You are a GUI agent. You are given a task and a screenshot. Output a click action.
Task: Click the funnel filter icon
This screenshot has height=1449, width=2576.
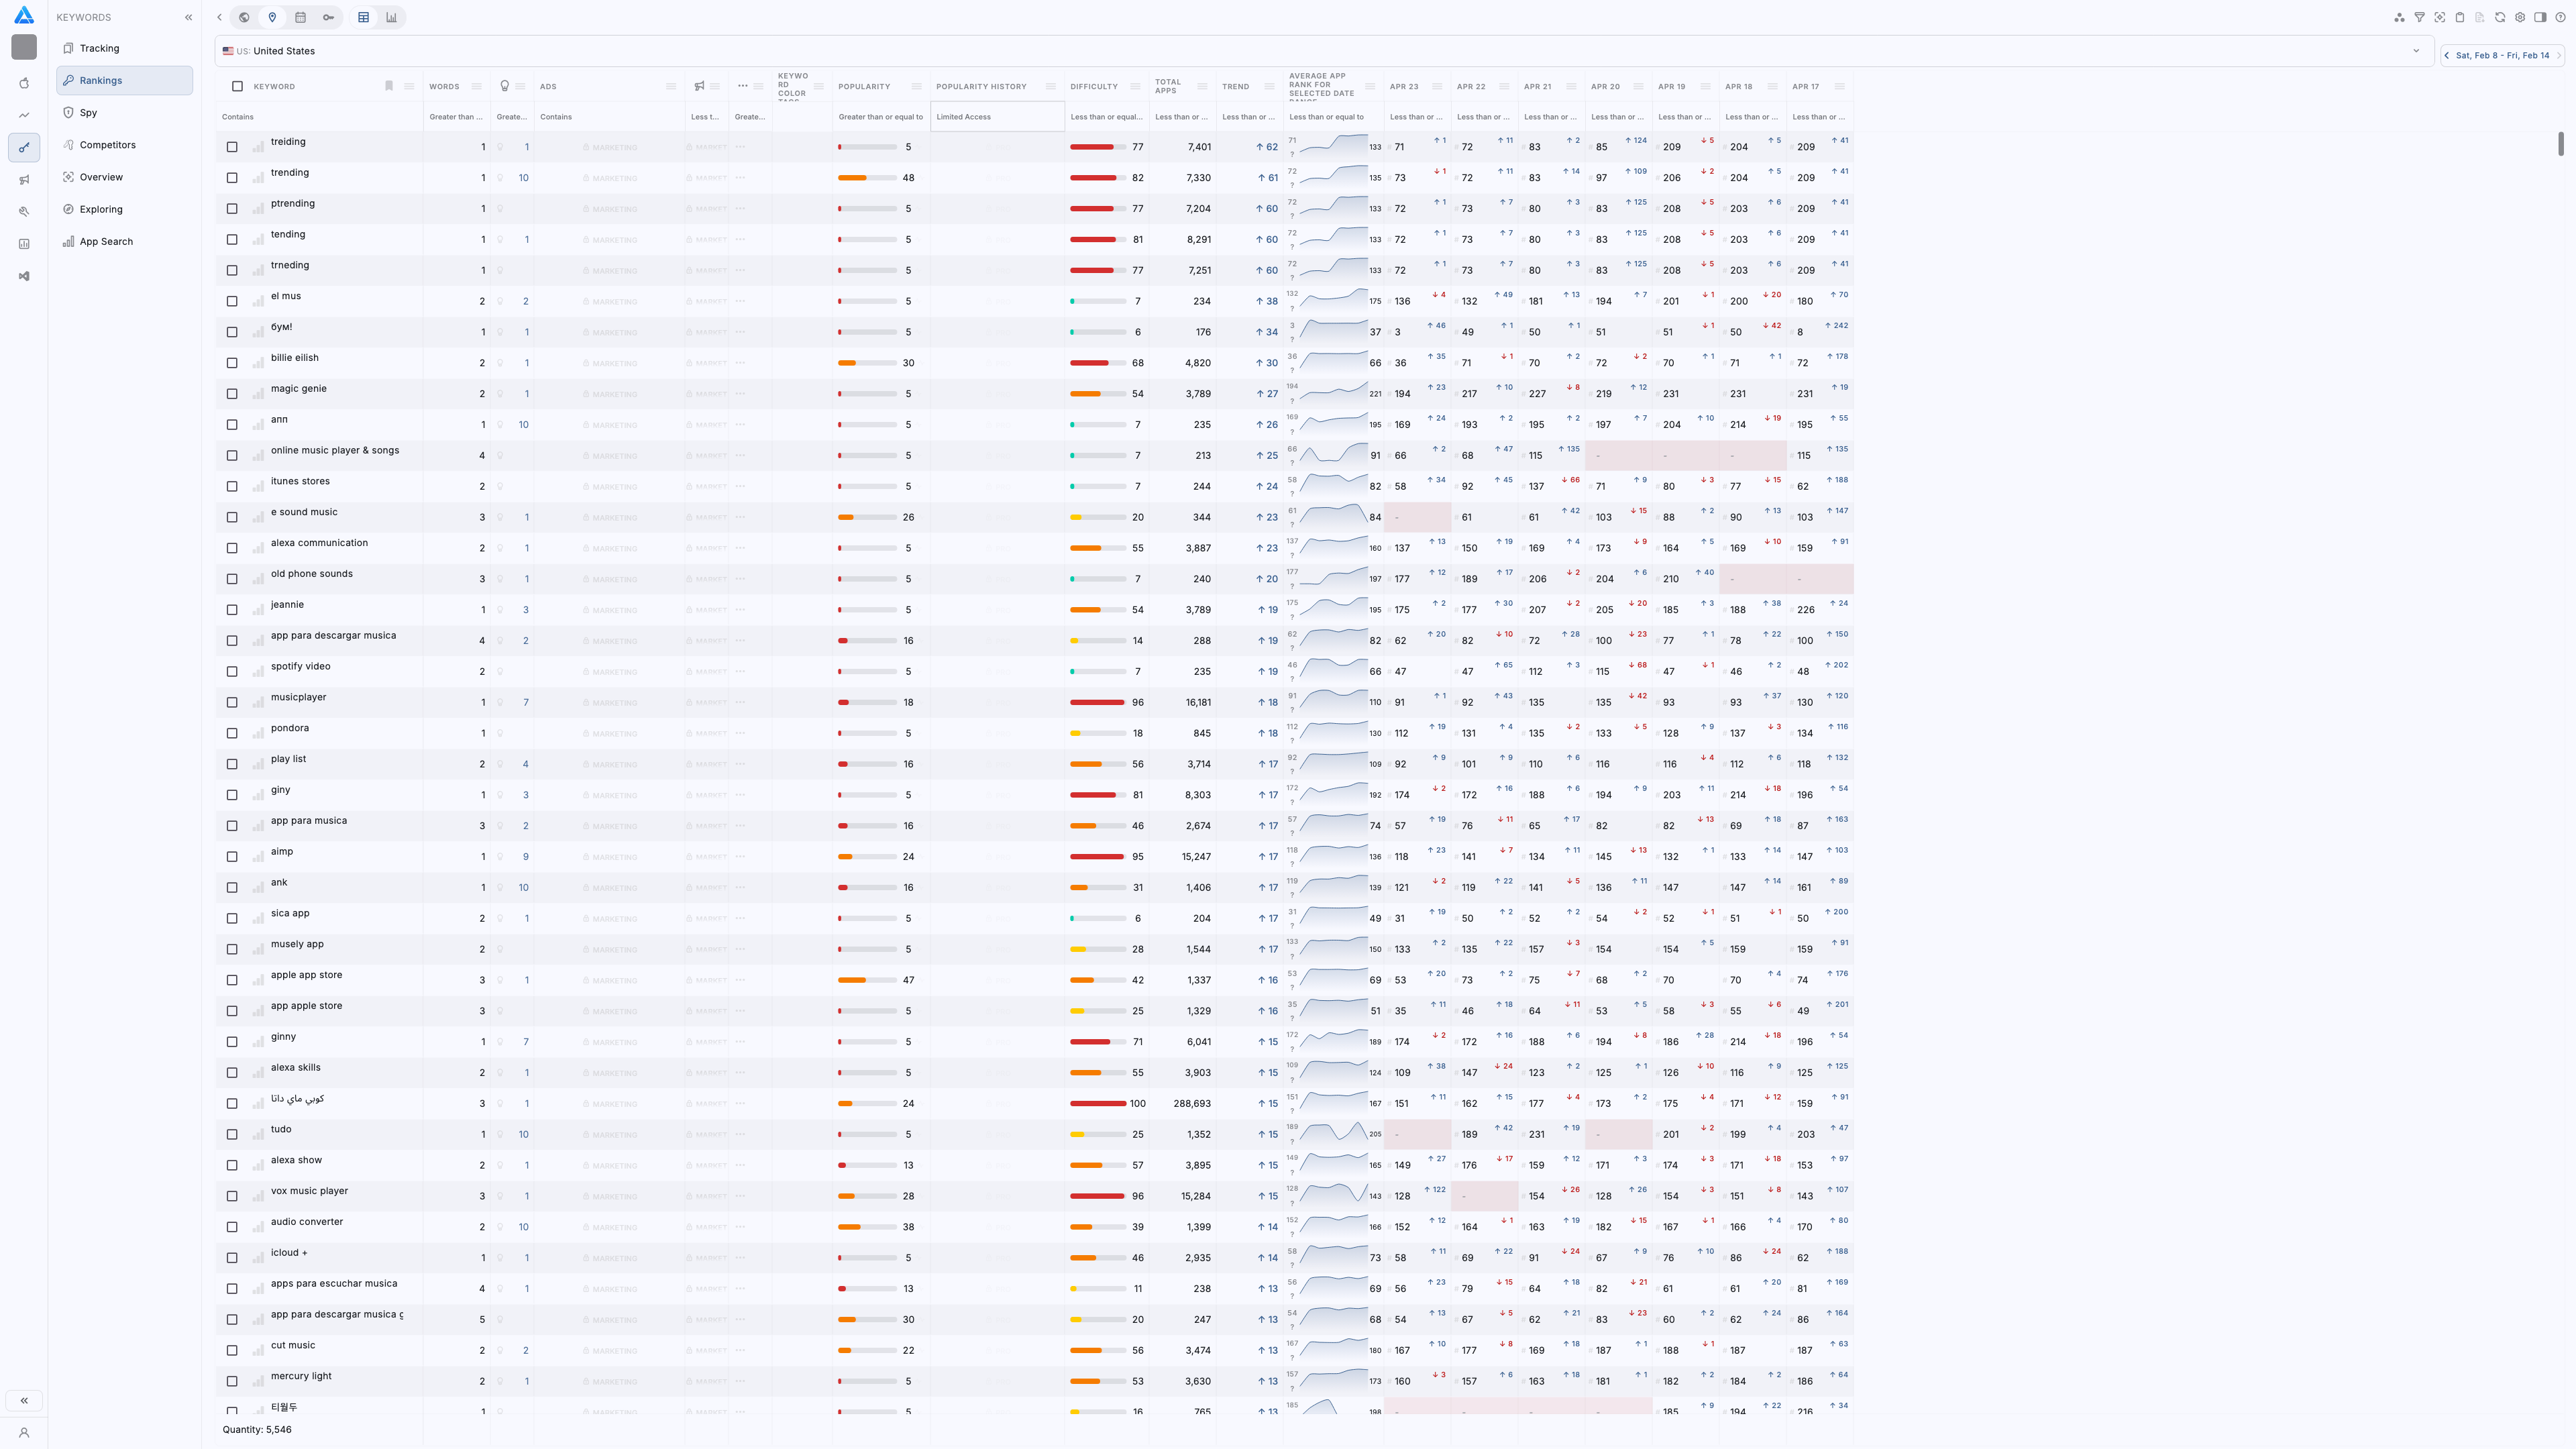tap(2419, 17)
